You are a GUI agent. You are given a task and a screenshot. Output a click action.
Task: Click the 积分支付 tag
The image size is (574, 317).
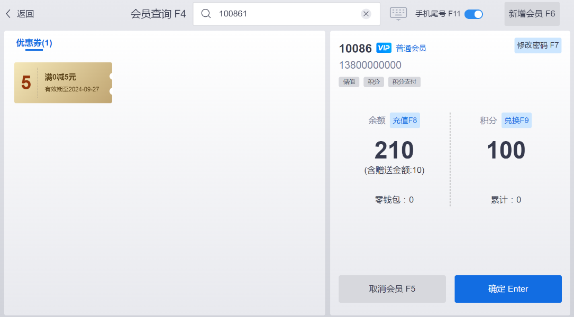point(404,82)
